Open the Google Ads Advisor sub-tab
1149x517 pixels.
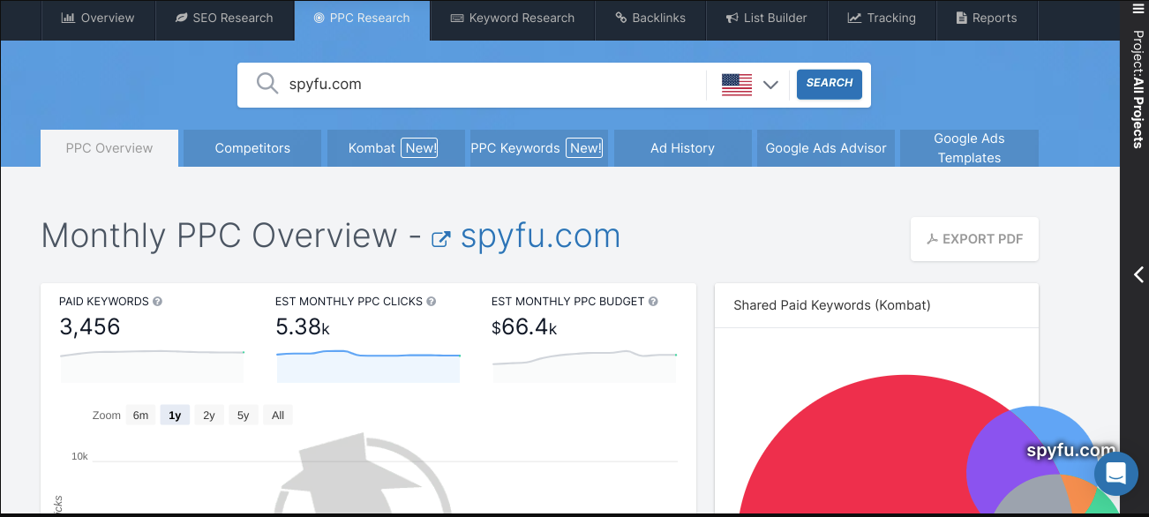[x=826, y=148]
